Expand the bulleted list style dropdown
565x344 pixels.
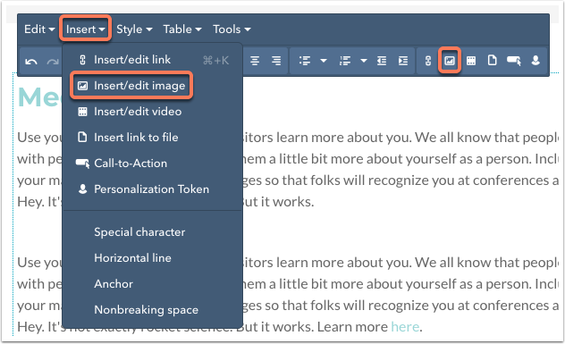click(x=324, y=61)
